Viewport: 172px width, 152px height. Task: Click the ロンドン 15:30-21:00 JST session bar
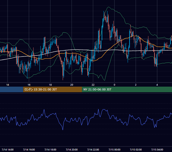(x=52, y=89)
